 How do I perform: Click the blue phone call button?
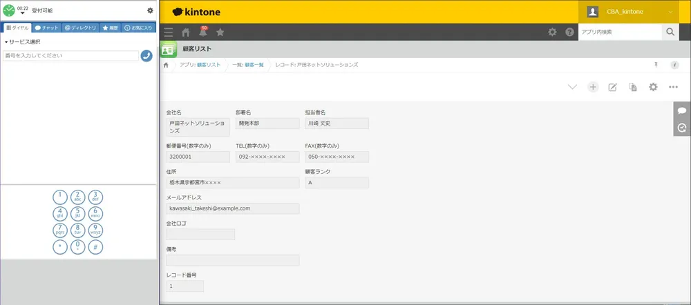point(146,55)
